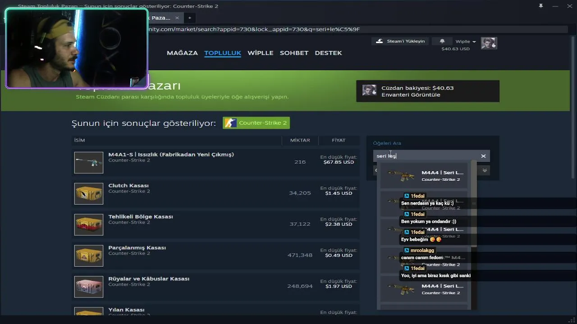
Task: Open the MAĞAZA menu
Action: [182, 53]
